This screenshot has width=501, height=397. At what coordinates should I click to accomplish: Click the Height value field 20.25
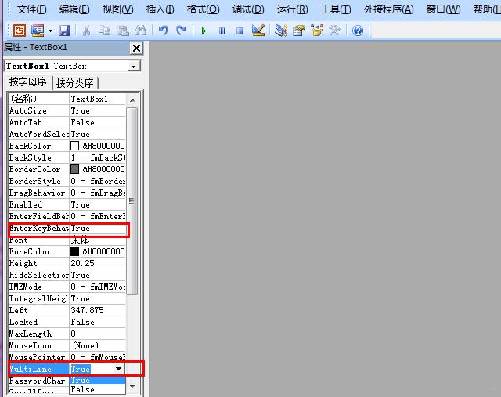[x=98, y=264]
